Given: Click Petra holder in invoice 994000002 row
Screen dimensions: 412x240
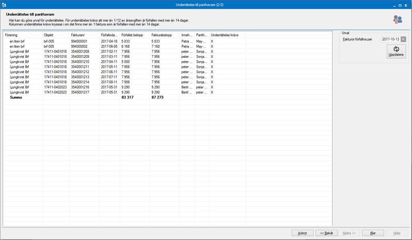Looking at the screenshot, I should point(187,46).
